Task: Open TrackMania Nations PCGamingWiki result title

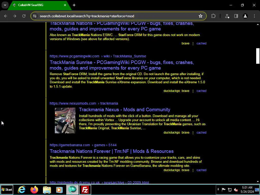Action: tap(122, 26)
